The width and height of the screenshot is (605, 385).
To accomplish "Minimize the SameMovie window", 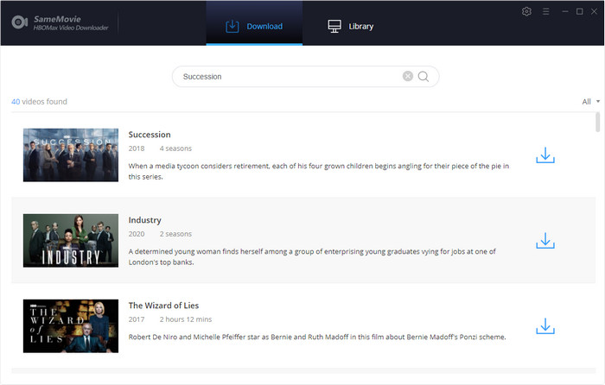I will [565, 11].
